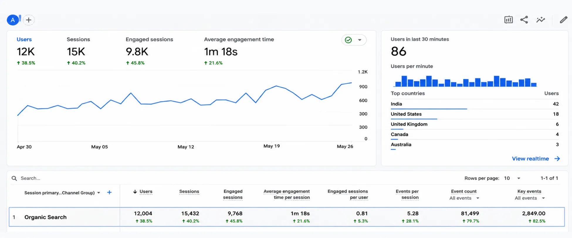This screenshot has width=572, height=238.
Task: Open Session primary Channel Group dimension dropdown
Action: [x=62, y=193]
